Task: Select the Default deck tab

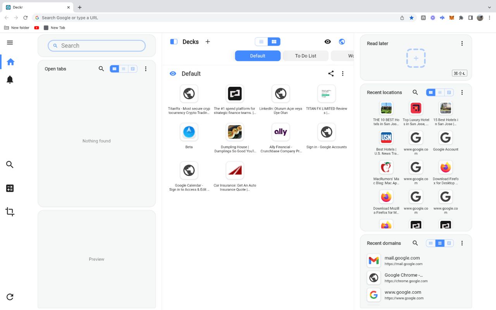Action: coord(257,56)
